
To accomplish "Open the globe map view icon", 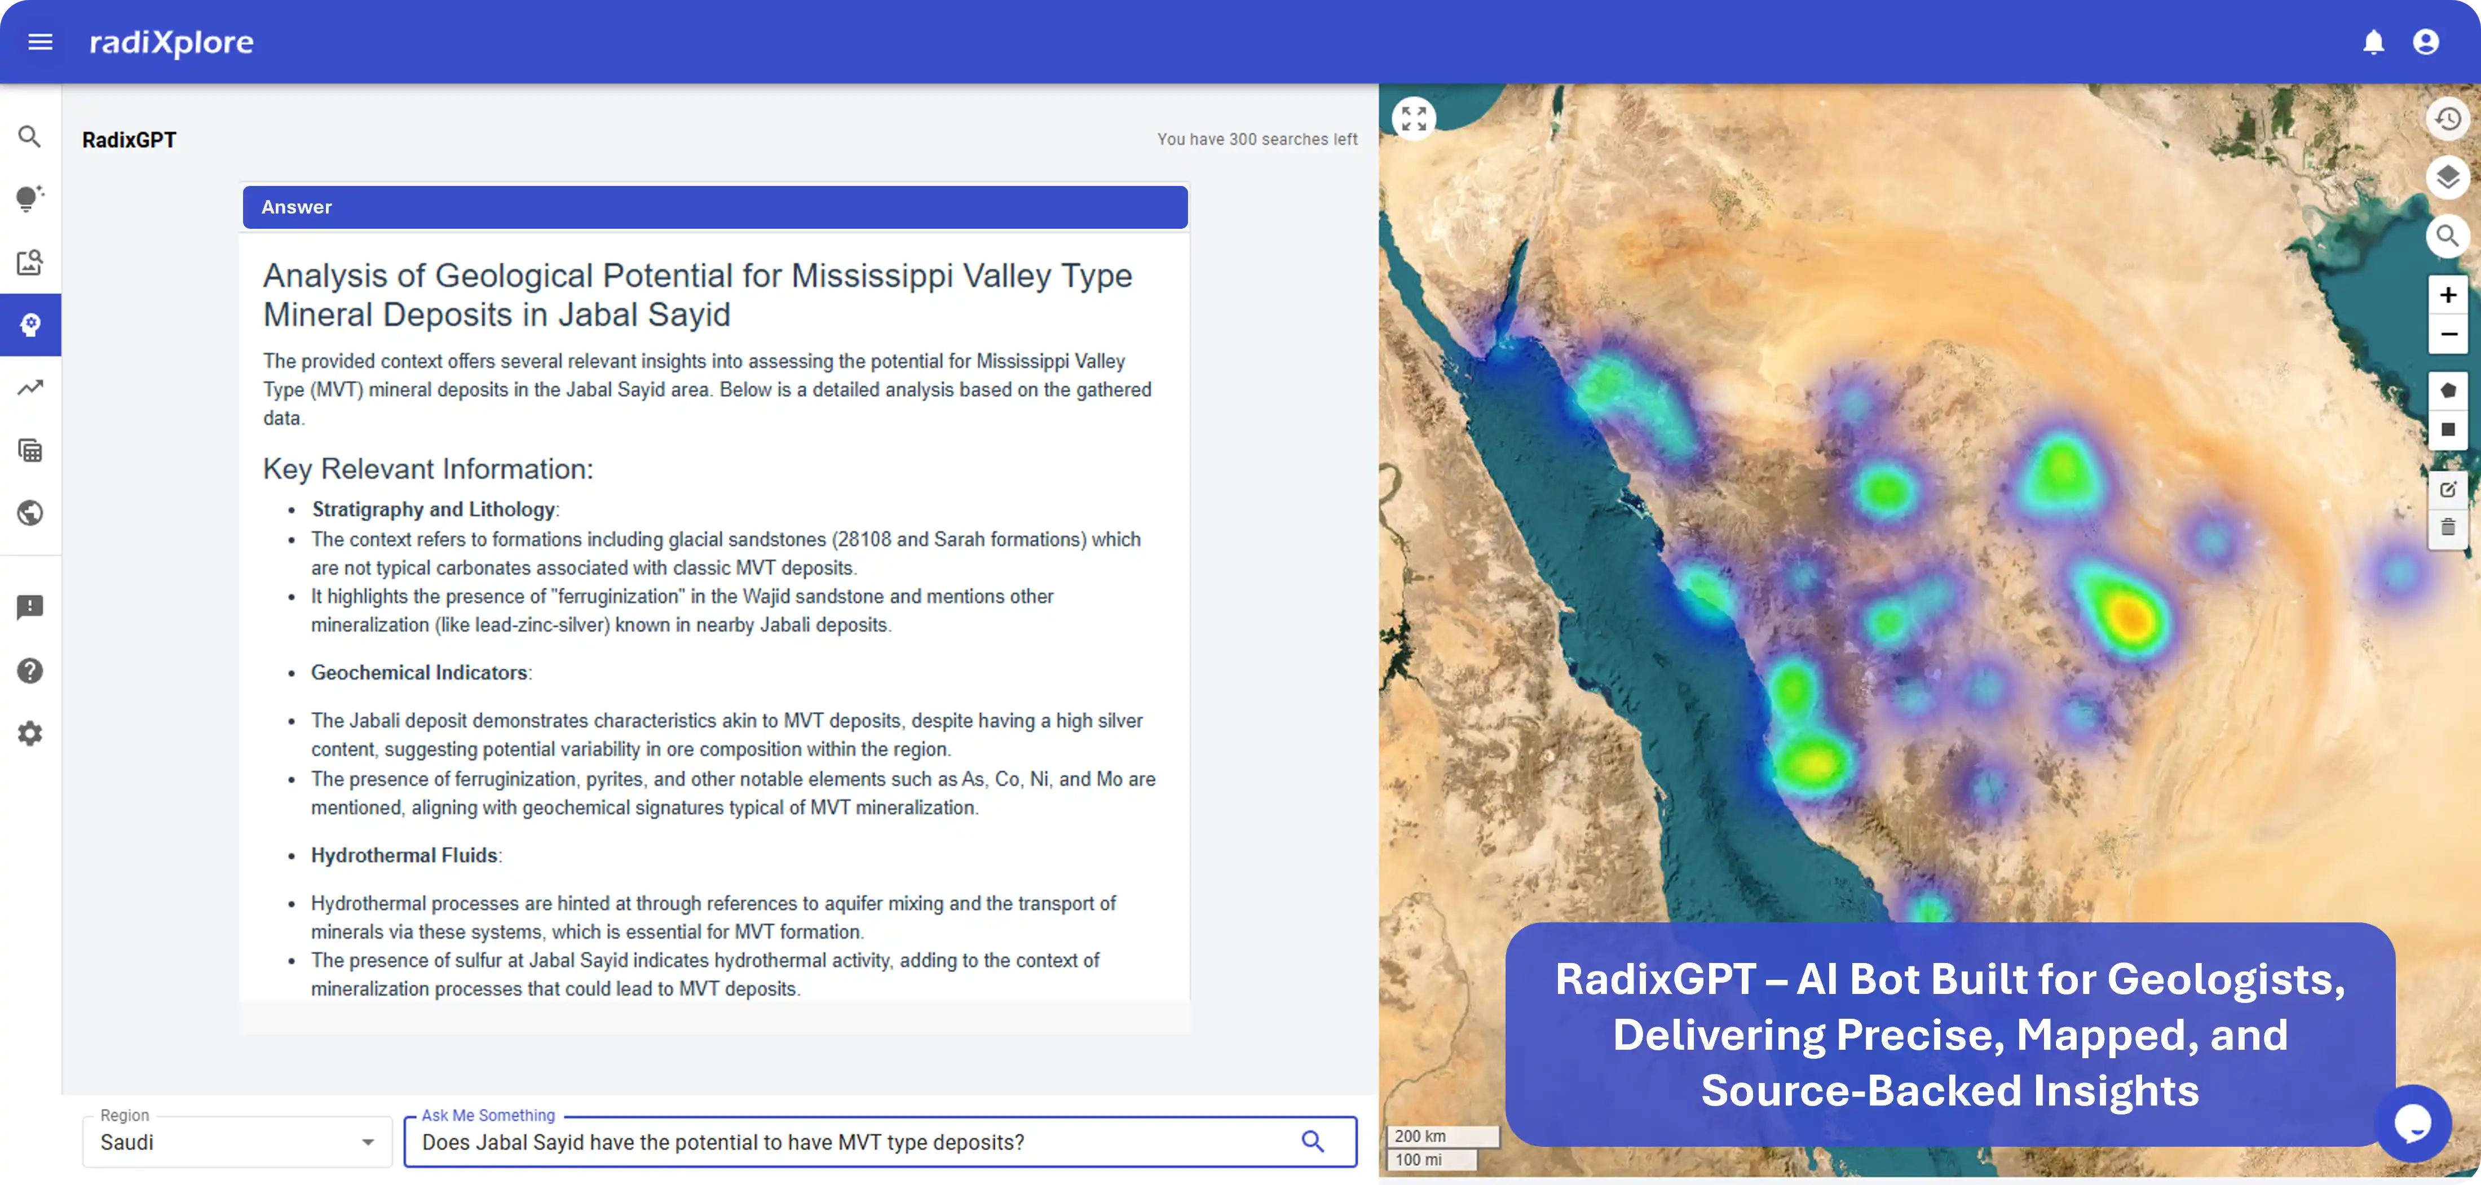I will pyautogui.click(x=30, y=513).
